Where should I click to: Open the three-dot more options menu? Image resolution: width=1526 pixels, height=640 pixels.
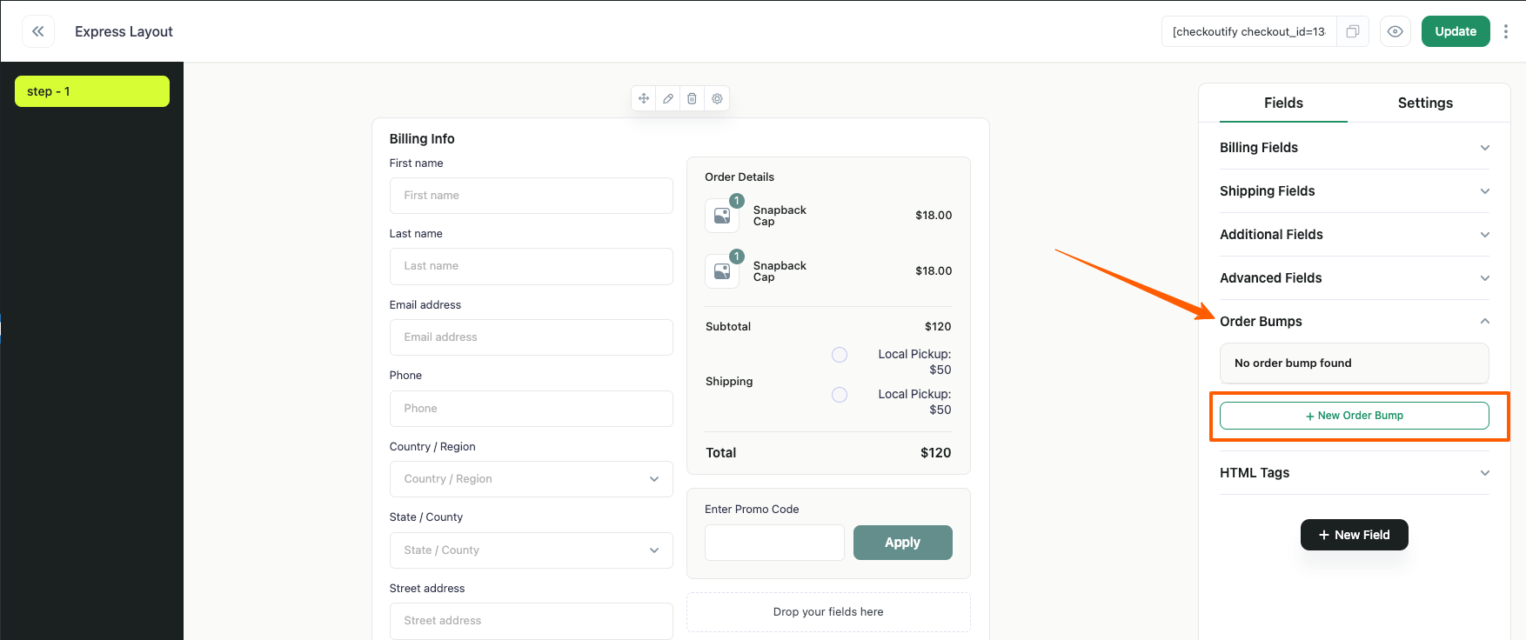pos(1506,31)
